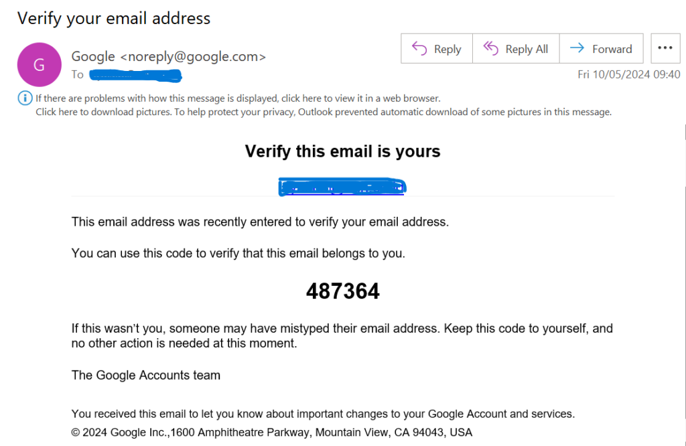Click the Forward button label
The image size is (686, 446).
(612, 49)
